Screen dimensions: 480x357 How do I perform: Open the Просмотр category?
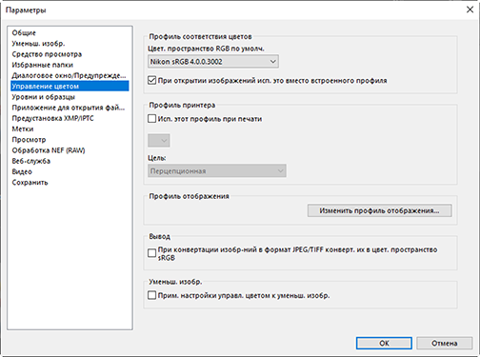[70, 140]
